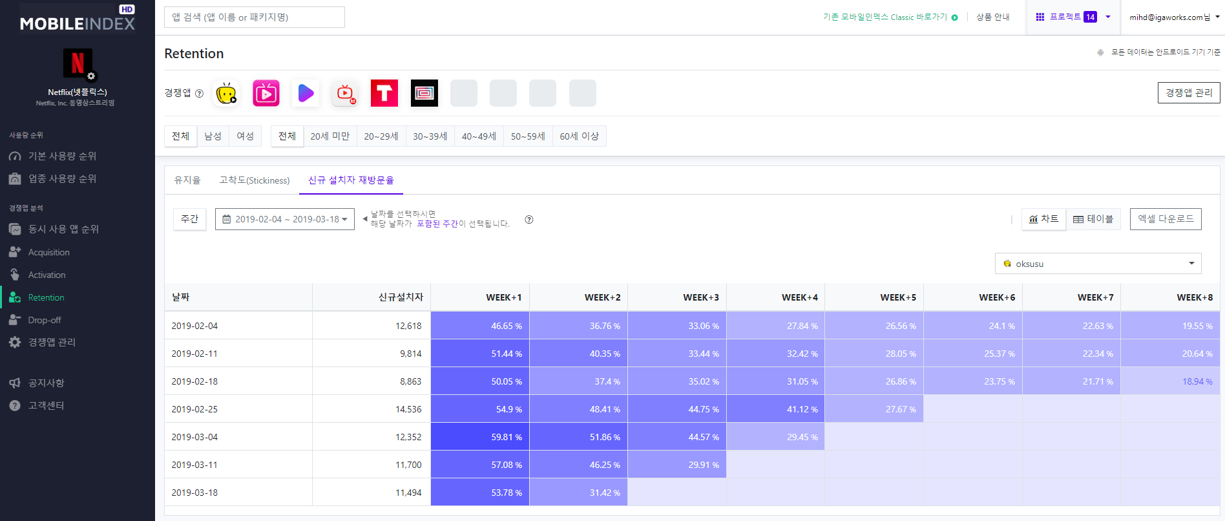The width and height of the screenshot is (1225, 521).
Task: Switch to the 유지율 tab
Action: point(187,180)
